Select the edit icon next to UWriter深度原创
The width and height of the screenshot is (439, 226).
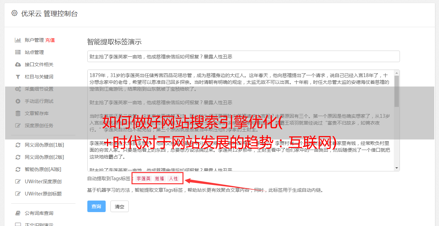[18, 182]
